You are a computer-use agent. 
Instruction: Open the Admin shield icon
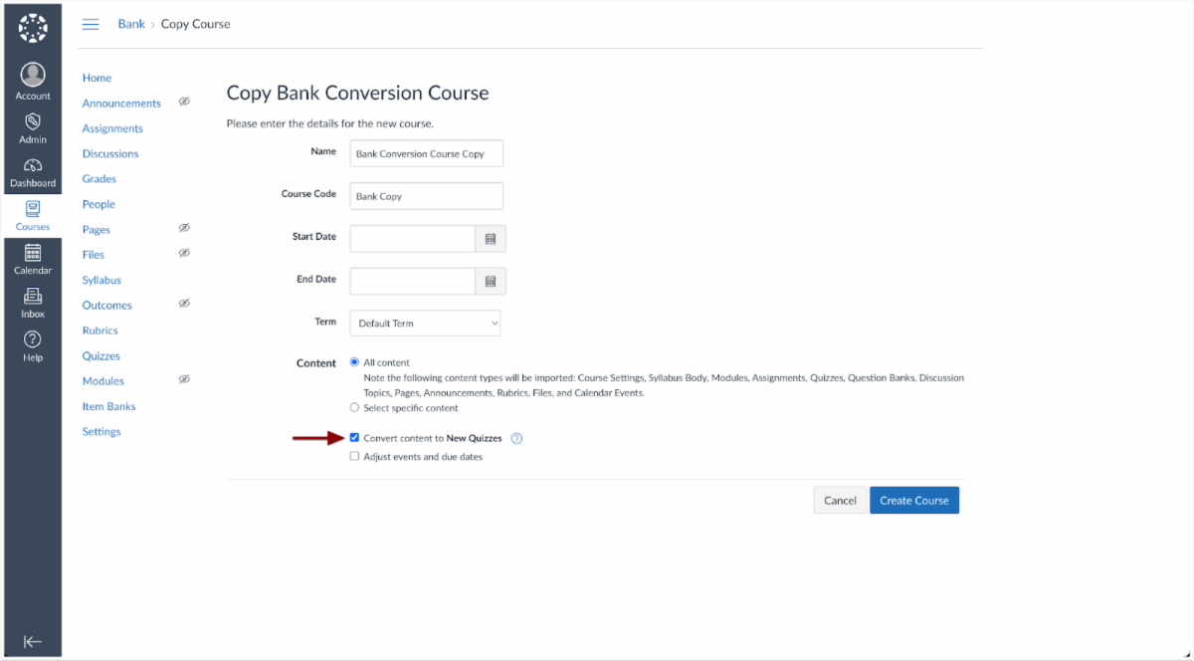click(33, 121)
